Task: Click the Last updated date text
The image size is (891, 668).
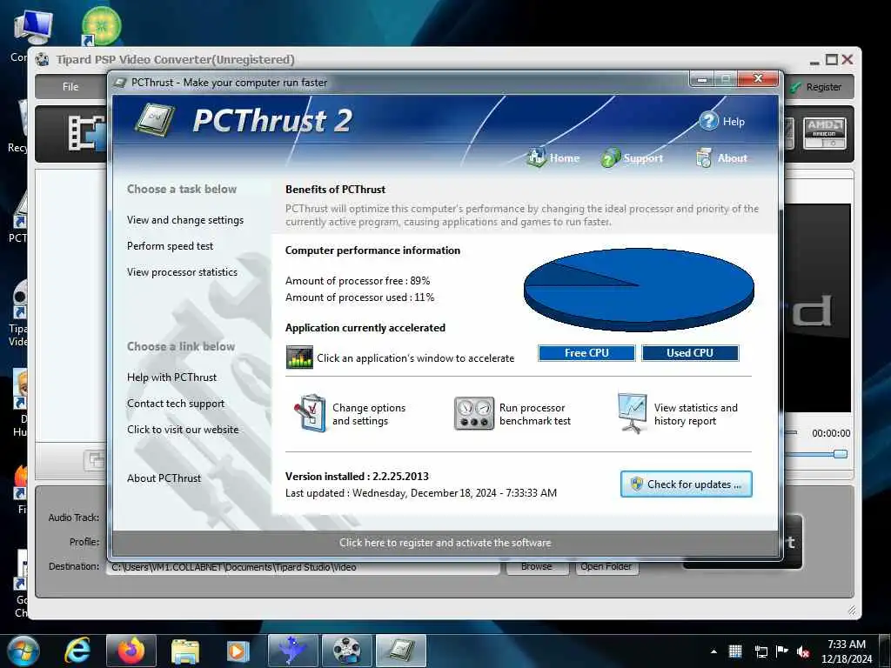Action: point(421,493)
